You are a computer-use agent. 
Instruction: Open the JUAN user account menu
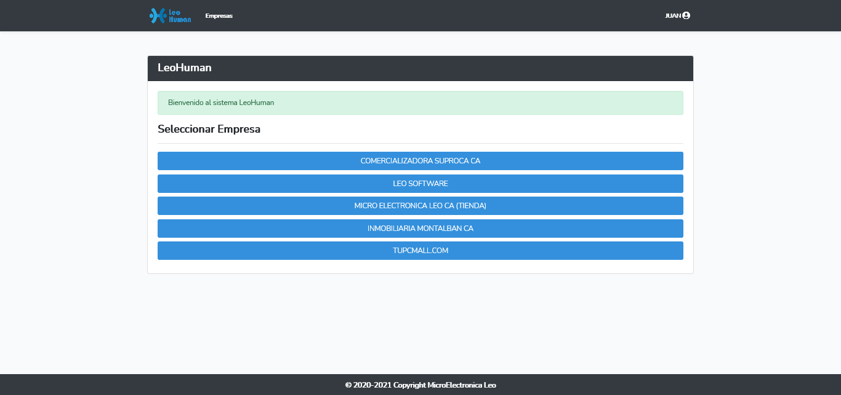pos(677,15)
